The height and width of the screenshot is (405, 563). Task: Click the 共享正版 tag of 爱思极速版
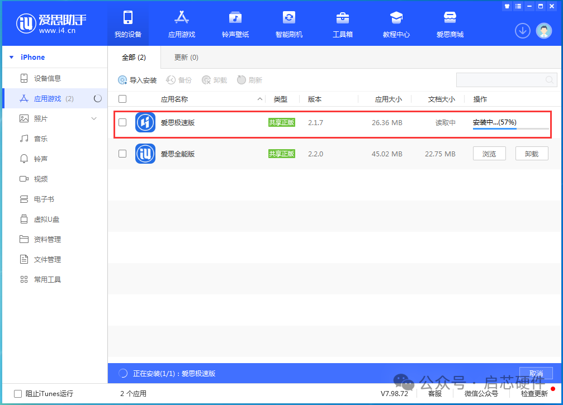(282, 122)
